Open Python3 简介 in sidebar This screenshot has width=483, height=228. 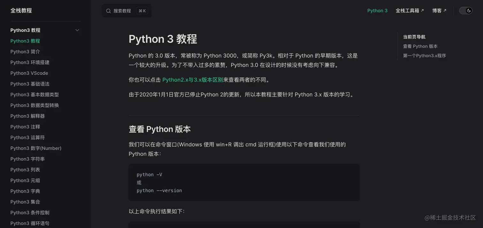25,52
